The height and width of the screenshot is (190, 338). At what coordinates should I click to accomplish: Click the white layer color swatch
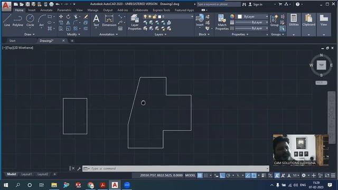pyautogui.click(x=159, y=16)
